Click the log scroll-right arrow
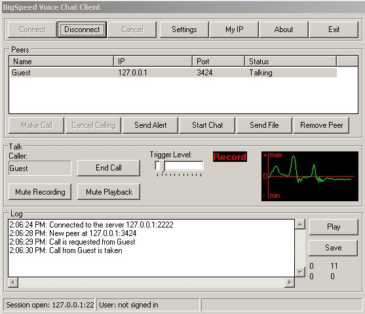 (x=290, y=283)
